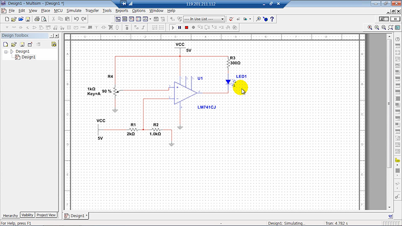This screenshot has width=402, height=226.
Task: Click the R4 potentiometer set to 90%
Action: tap(115, 91)
